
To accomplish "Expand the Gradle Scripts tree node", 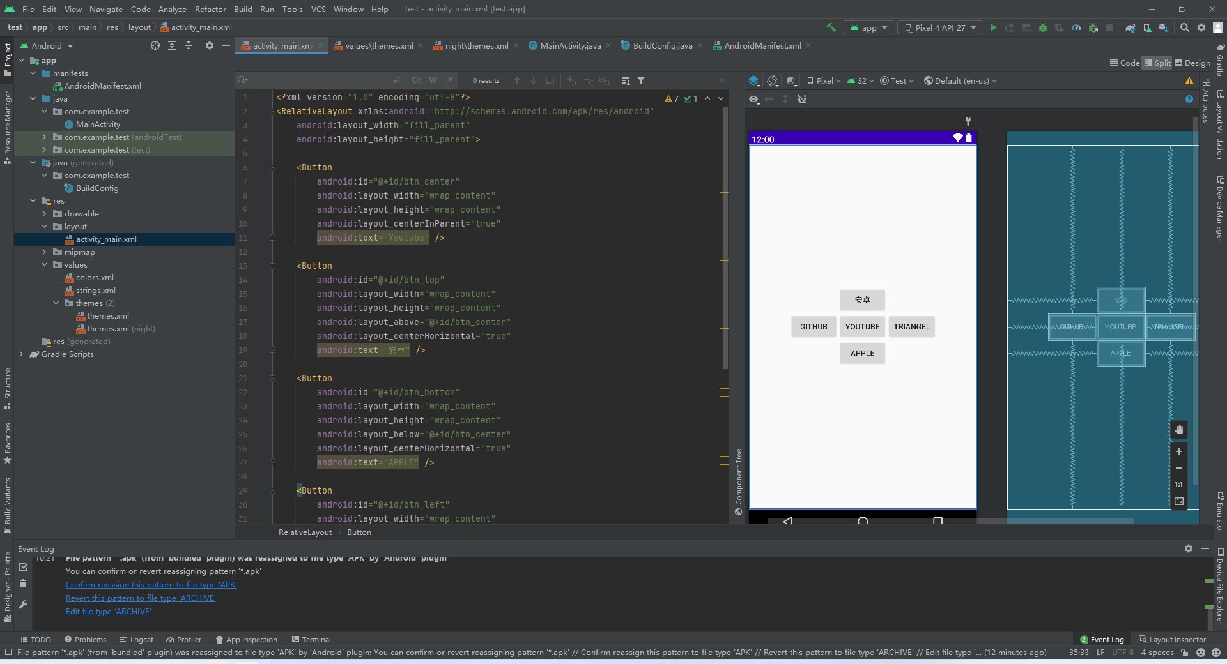I will point(21,354).
